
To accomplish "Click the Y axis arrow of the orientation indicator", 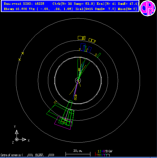I will pos(17,132).
